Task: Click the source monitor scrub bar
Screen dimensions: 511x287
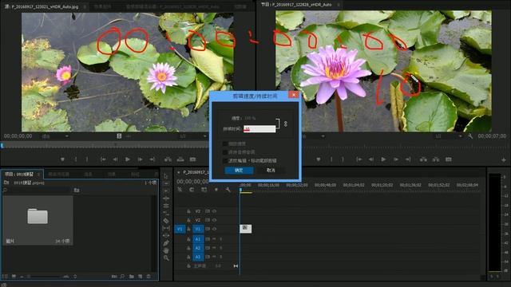Action: pos(105,145)
